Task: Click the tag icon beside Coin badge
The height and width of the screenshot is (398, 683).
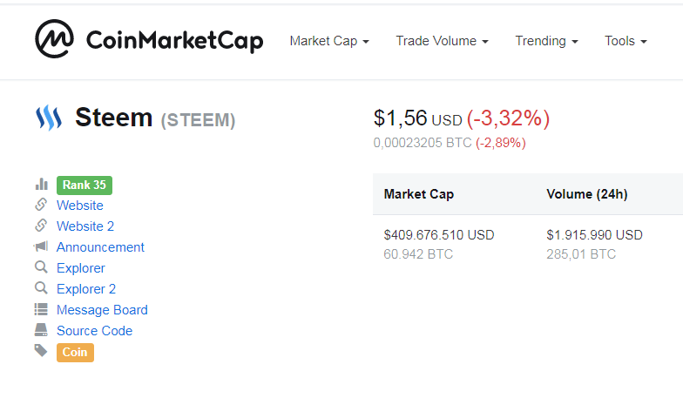Action: [41, 351]
